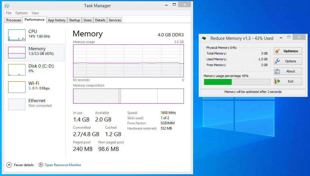Click the 'Disk 0 (C: D:)' label

41,66
